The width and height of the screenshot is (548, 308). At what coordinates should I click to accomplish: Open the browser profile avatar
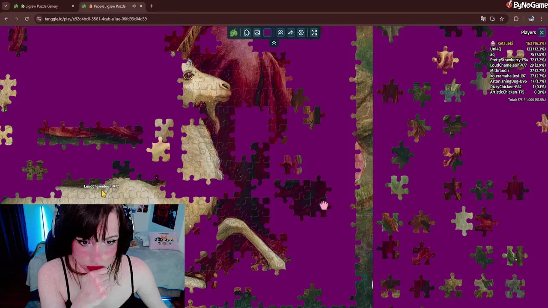point(531,19)
